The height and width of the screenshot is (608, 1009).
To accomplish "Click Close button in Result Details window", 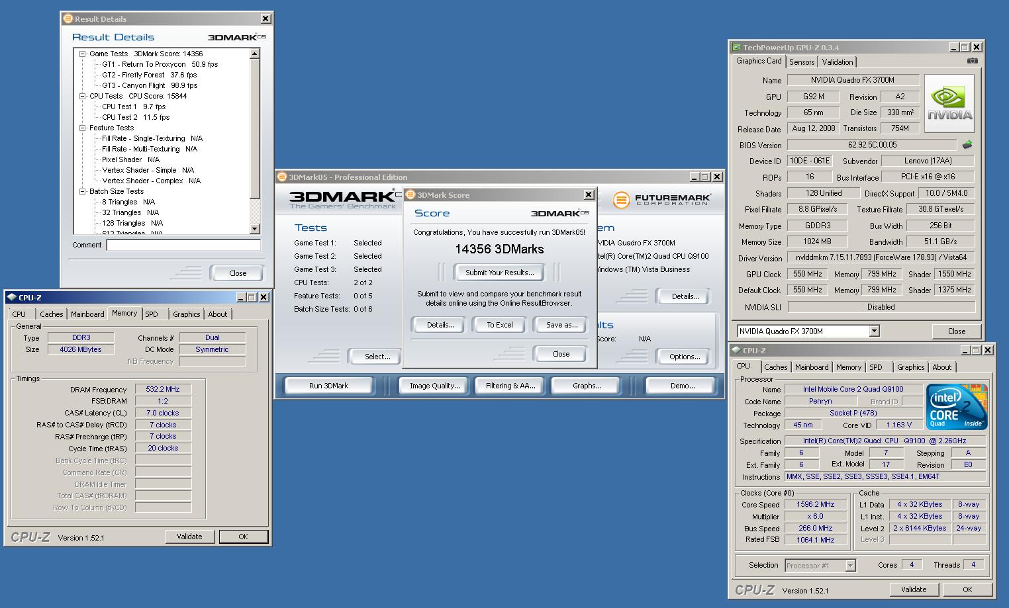I will (x=238, y=273).
